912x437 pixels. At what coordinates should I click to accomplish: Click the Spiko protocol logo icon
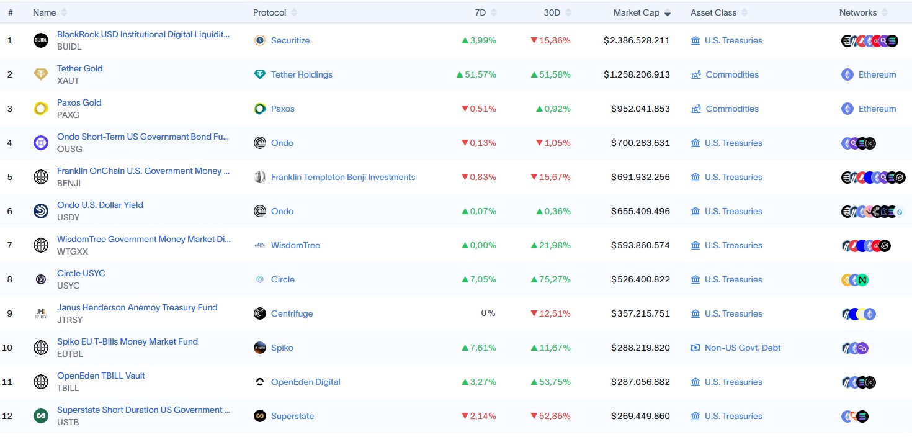click(x=260, y=348)
